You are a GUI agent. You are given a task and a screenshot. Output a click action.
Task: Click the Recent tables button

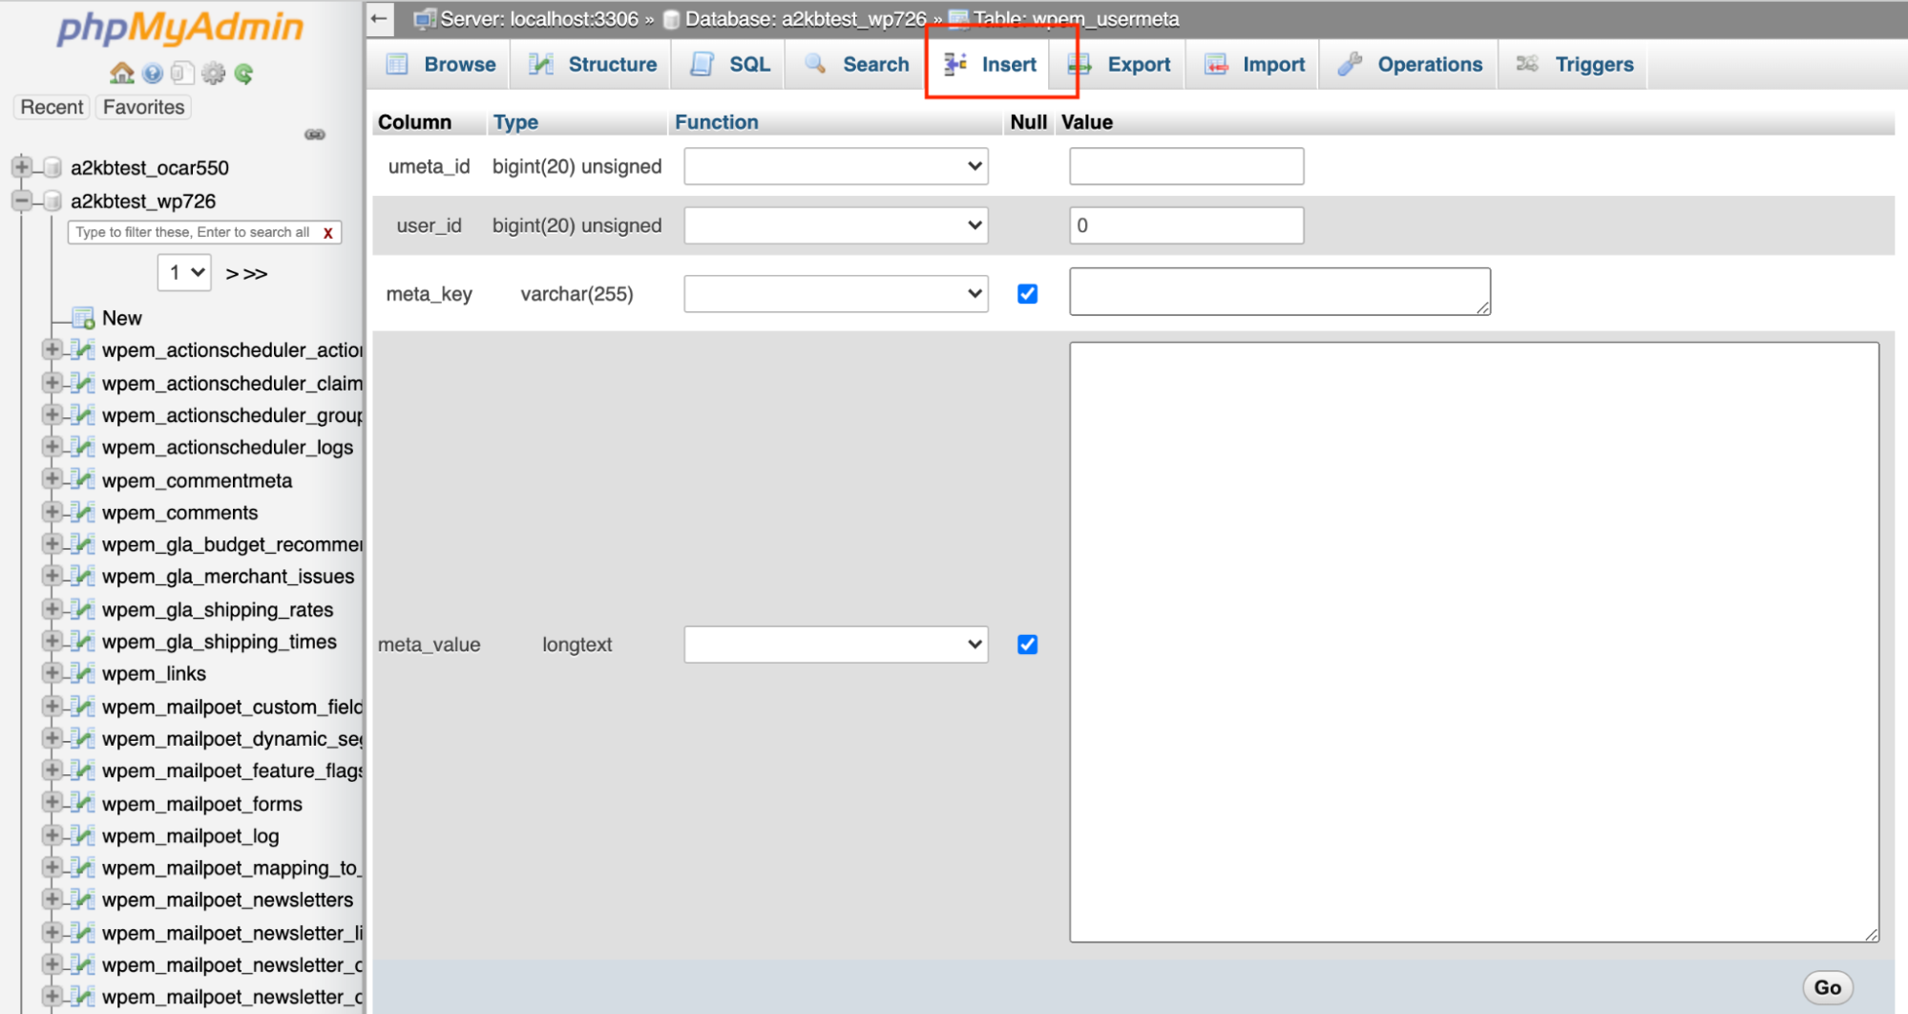(52, 107)
